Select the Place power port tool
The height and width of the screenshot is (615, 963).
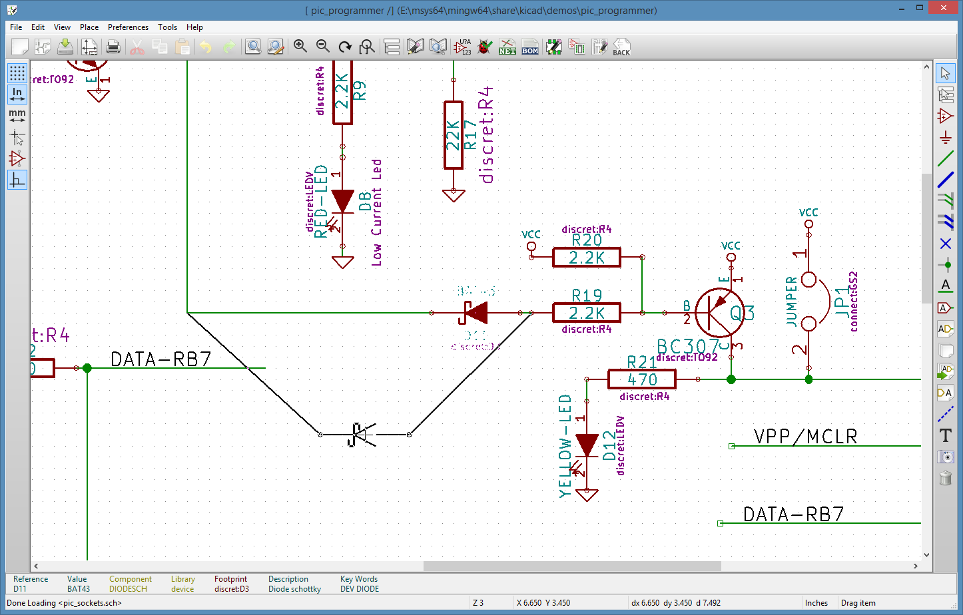(x=945, y=138)
